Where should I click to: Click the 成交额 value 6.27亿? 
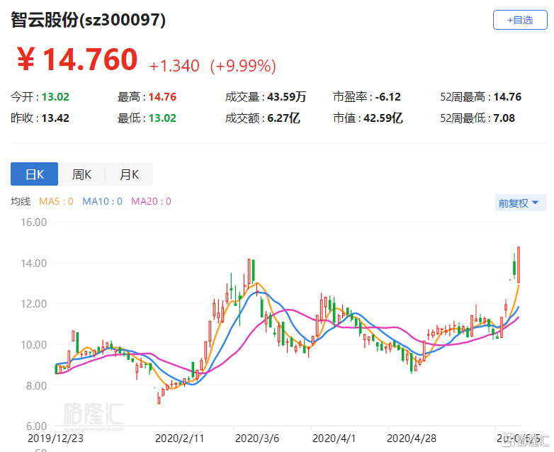(283, 118)
